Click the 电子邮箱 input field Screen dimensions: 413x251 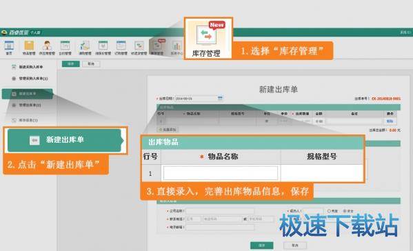(x=220, y=227)
